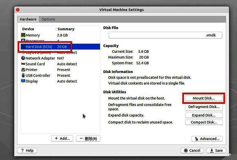Open Help for virtual machine settings
Viewport: 237px width, 160px height.
point(27,151)
